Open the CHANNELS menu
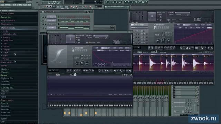This screenshot has height=124, width=221. pos(8,4)
